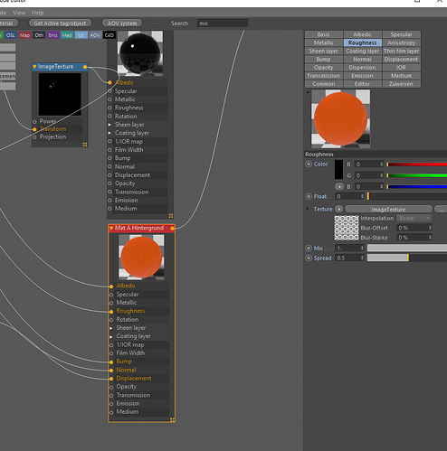Toggle the Float radio button
Viewport: 447px width, 451px height.
309,196
